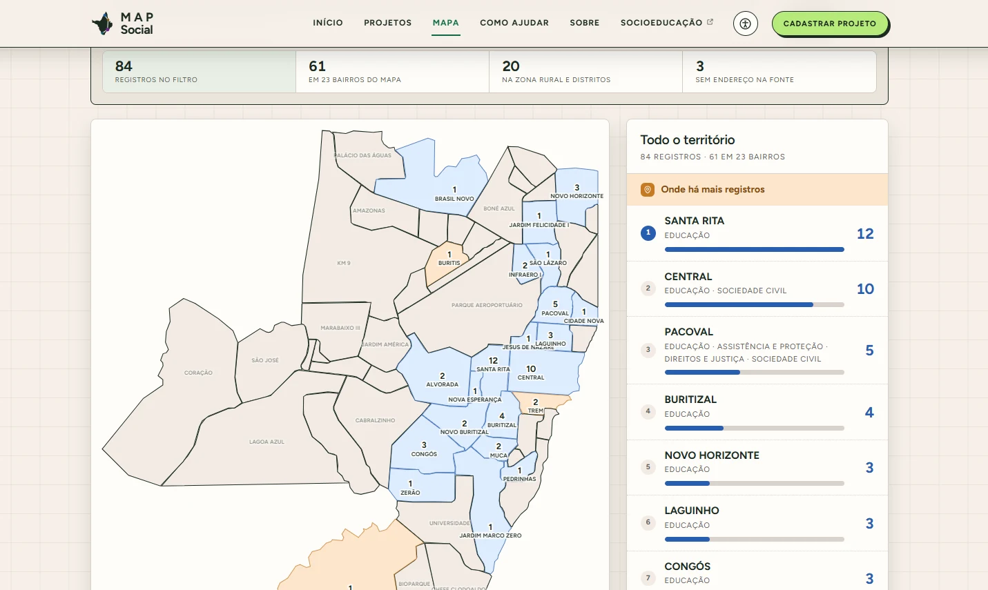The image size is (988, 590).
Task: Click rank badge 5 for Novo Horizonte
Action: 648,467
